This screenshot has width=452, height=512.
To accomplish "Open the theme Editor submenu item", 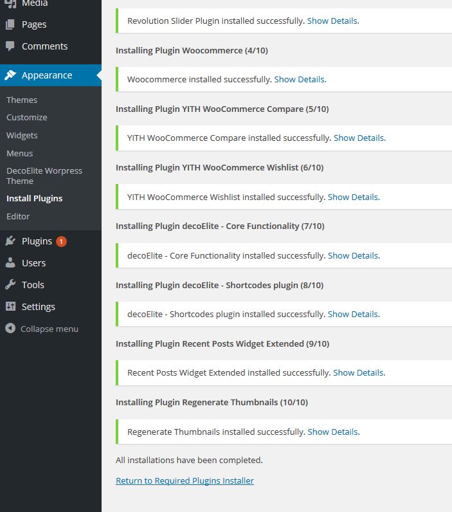I will pyautogui.click(x=18, y=216).
